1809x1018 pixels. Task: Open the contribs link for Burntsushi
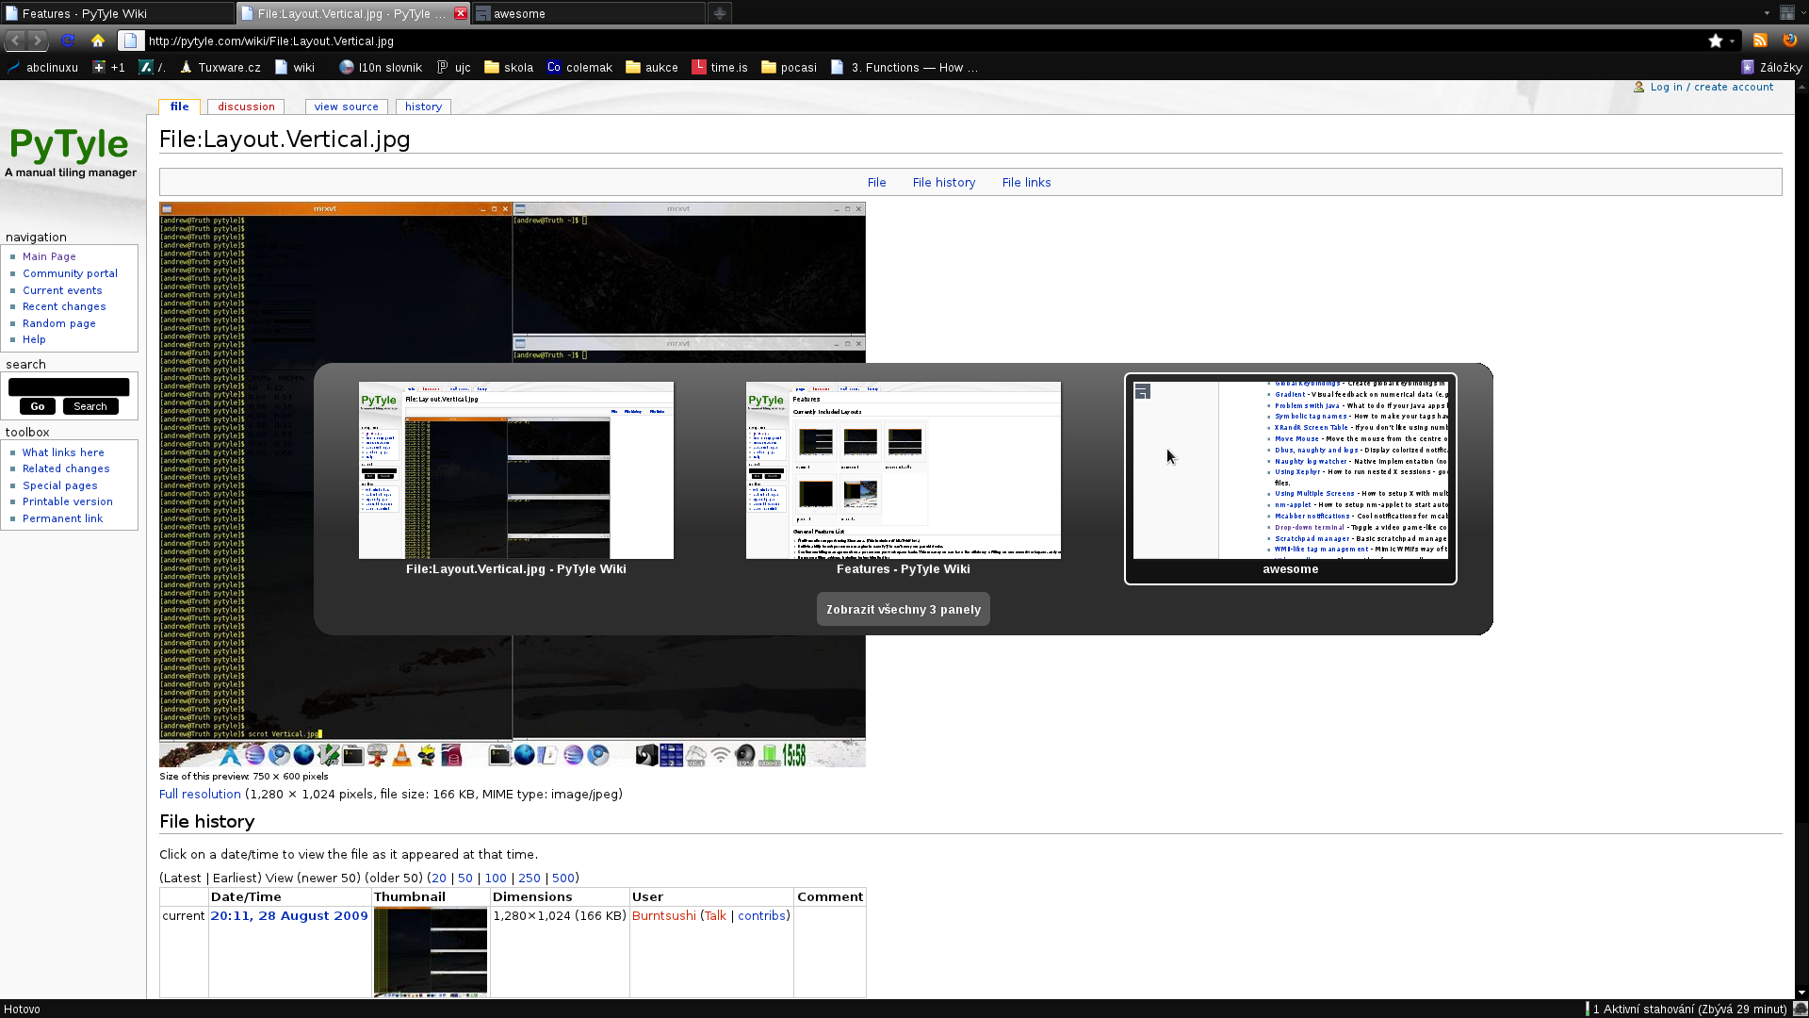(x=761, y=915)
